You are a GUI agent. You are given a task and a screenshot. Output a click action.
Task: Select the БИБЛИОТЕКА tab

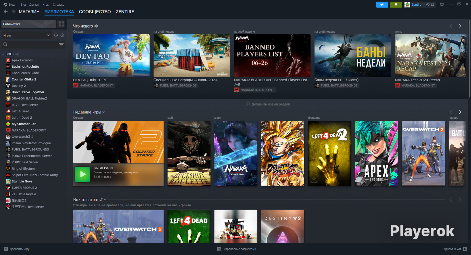[59, 12]
